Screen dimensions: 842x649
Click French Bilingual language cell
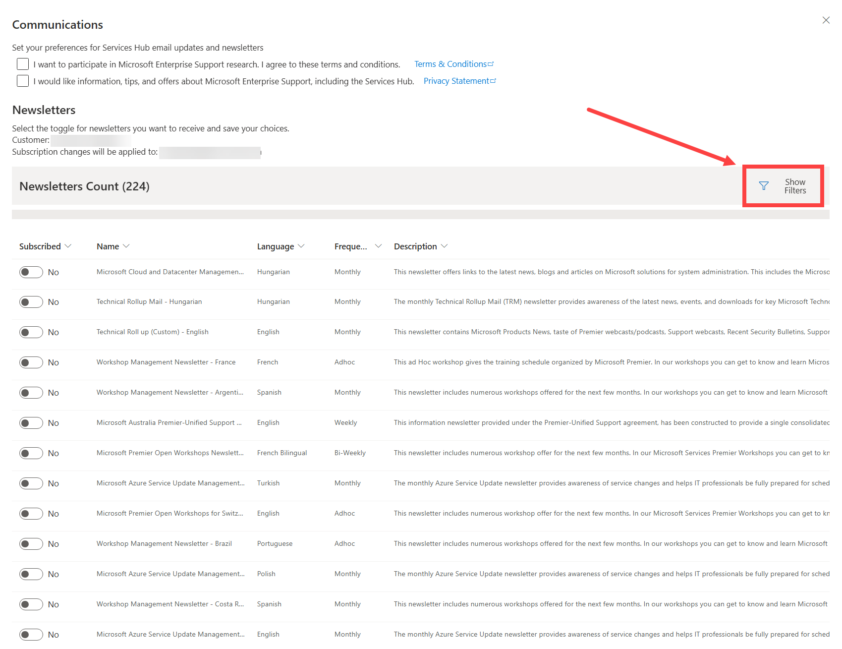tap(282, 453)
